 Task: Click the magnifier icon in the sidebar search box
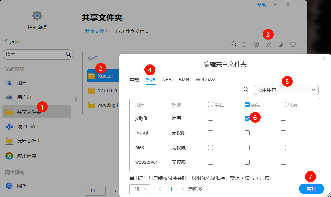coord(68,54)
